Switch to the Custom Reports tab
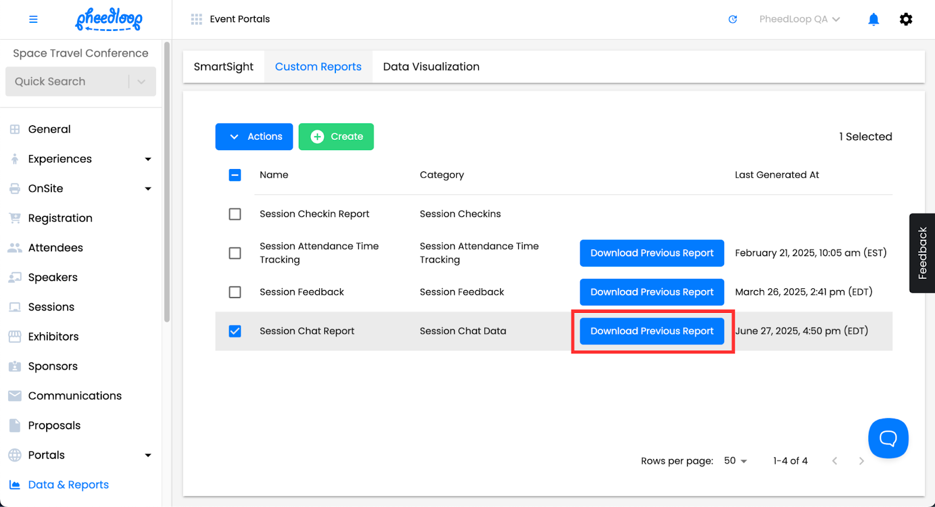935x507 pixels. coord(318,67)
